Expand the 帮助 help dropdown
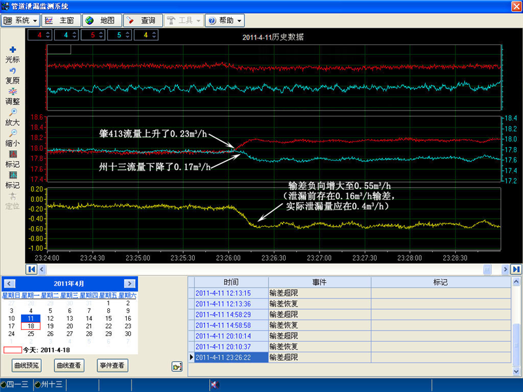Viewport: 523px width, 392px height. coord(225,20)
